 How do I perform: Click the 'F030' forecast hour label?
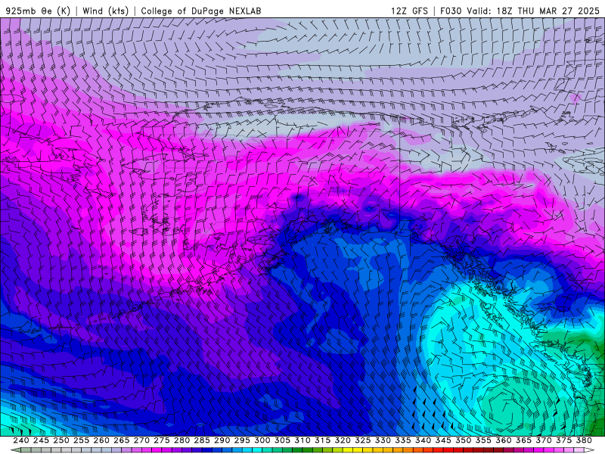click(x=451, y=11)
